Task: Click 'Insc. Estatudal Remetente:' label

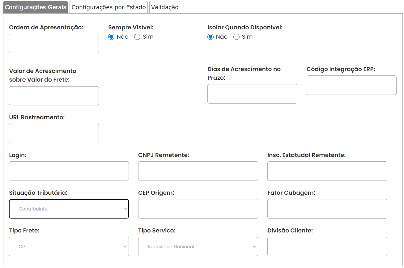Action: (x=307, y=155)
